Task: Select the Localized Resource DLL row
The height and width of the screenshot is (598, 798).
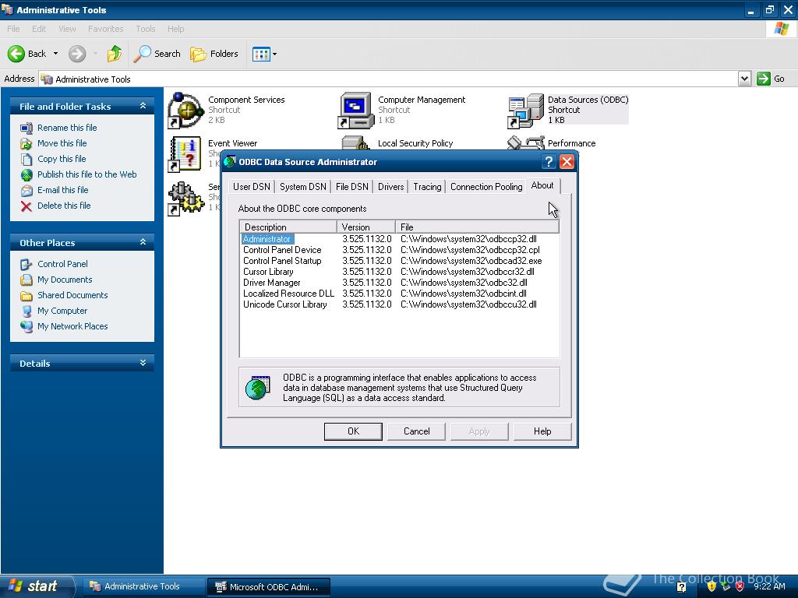Action: (x=400, y=294)
